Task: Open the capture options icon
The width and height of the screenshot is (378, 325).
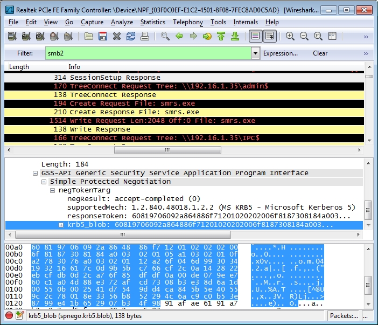Action: coord(26,36)
